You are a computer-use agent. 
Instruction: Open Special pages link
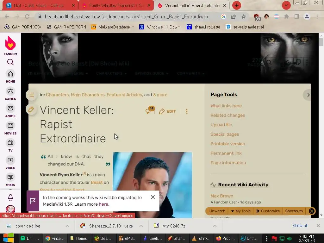(x=225, y=134)
